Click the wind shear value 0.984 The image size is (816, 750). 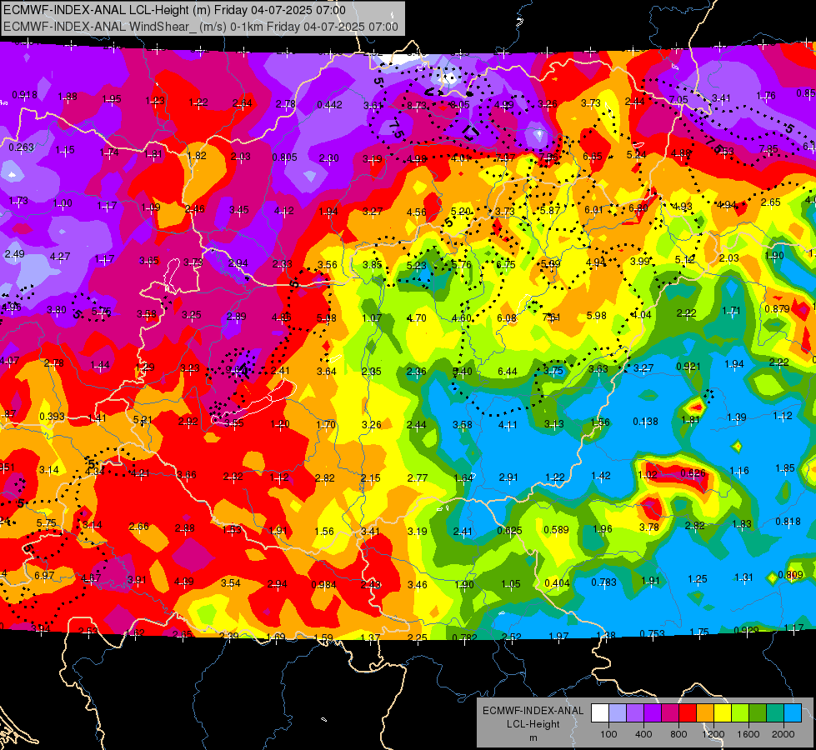pos(323,585)
